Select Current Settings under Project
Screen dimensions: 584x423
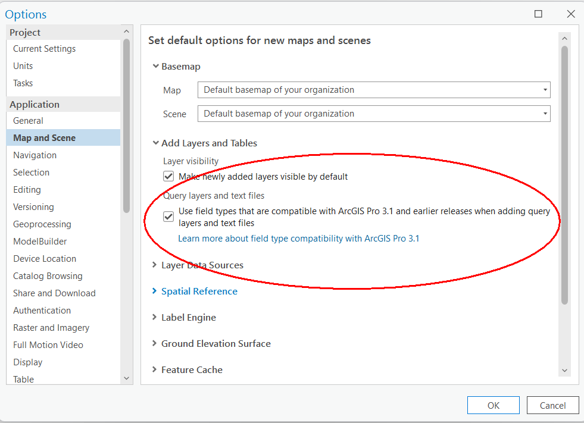tap(43, 48)
